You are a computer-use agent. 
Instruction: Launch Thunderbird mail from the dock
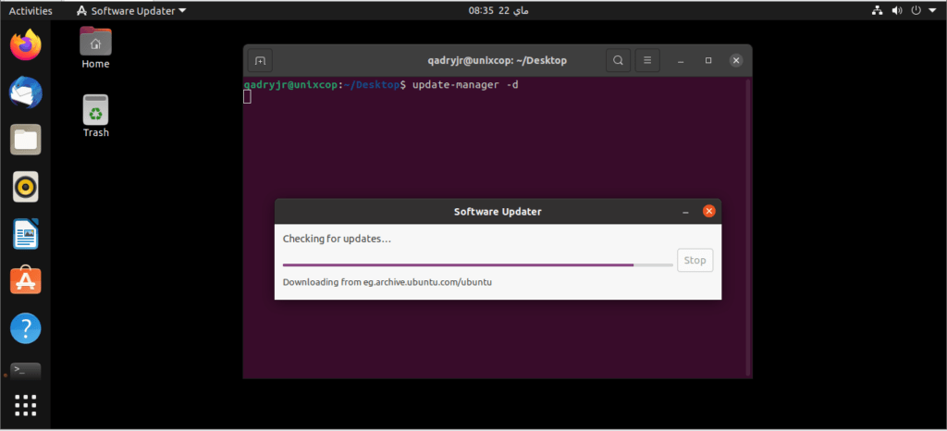point(25,92)
